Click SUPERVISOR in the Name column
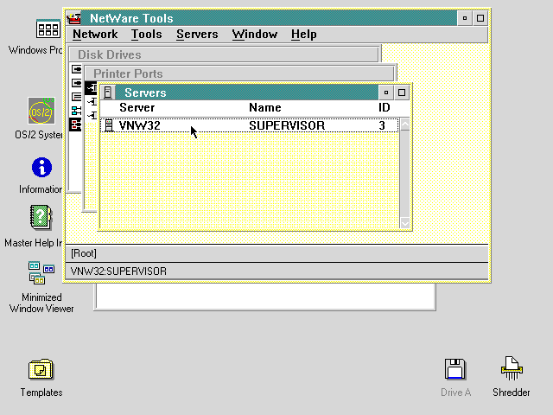Screen dimensions: 553x415 287,125
